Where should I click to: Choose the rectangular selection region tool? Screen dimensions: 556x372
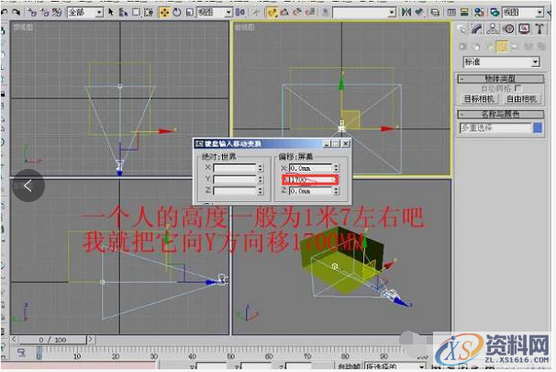[x=136, y=13]
